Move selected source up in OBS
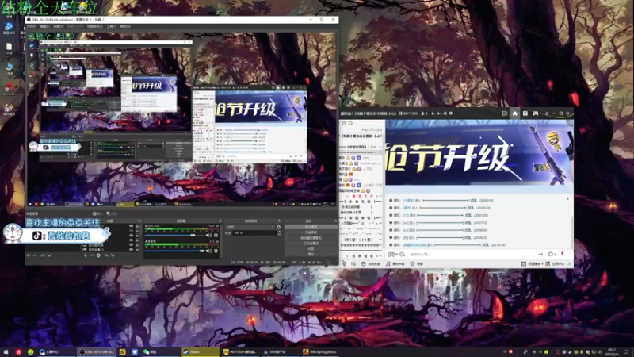This screenshot has height=357, width=634. tap(106, 255)
